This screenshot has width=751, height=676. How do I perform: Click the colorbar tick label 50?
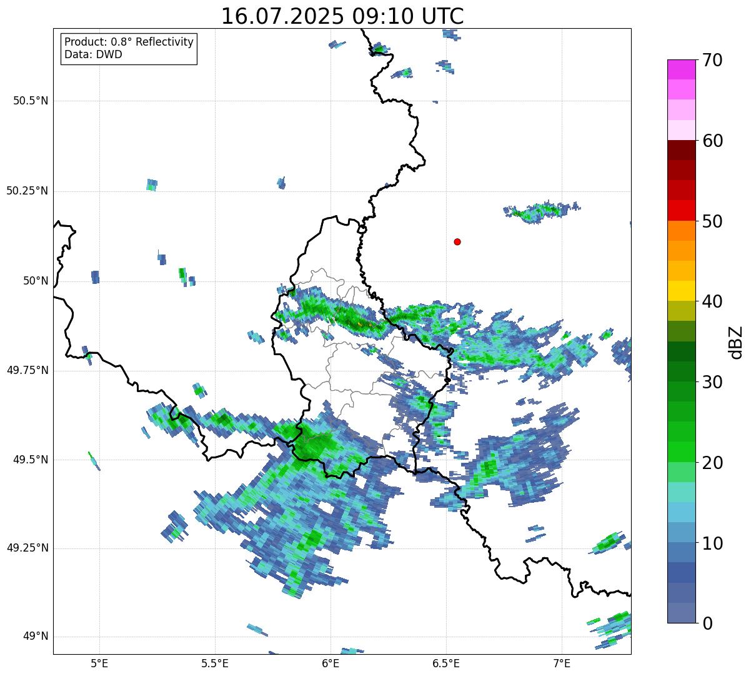[712, 221]
